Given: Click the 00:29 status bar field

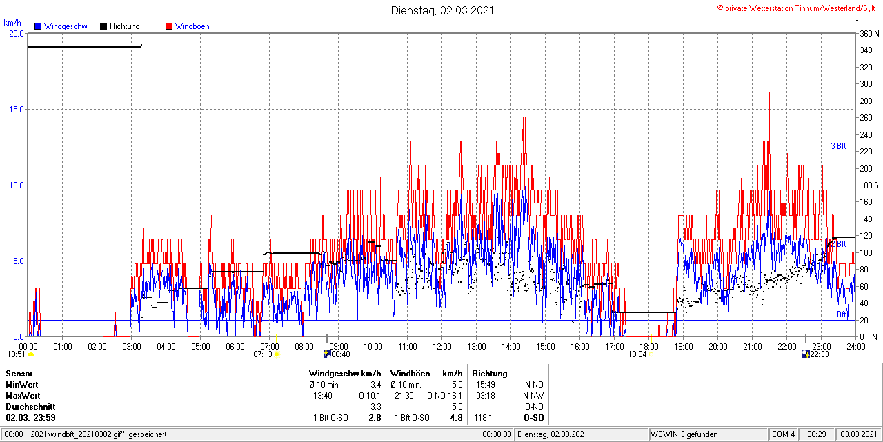Looking at the screenshot, I should click(x=817, y=434).
